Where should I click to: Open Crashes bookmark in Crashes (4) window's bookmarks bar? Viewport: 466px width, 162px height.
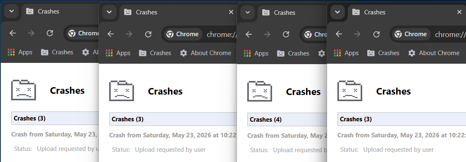coord(293,53)
